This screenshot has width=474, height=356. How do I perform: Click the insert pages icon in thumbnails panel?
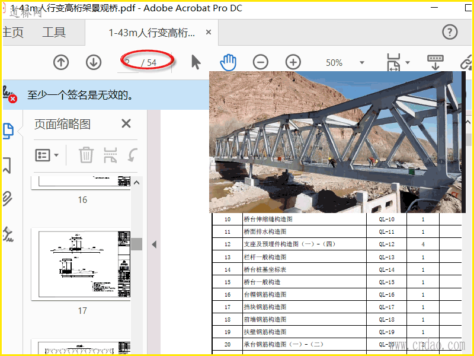(110, 155)
